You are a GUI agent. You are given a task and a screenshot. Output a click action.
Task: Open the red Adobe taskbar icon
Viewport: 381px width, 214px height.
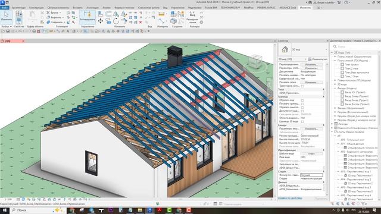160,210
